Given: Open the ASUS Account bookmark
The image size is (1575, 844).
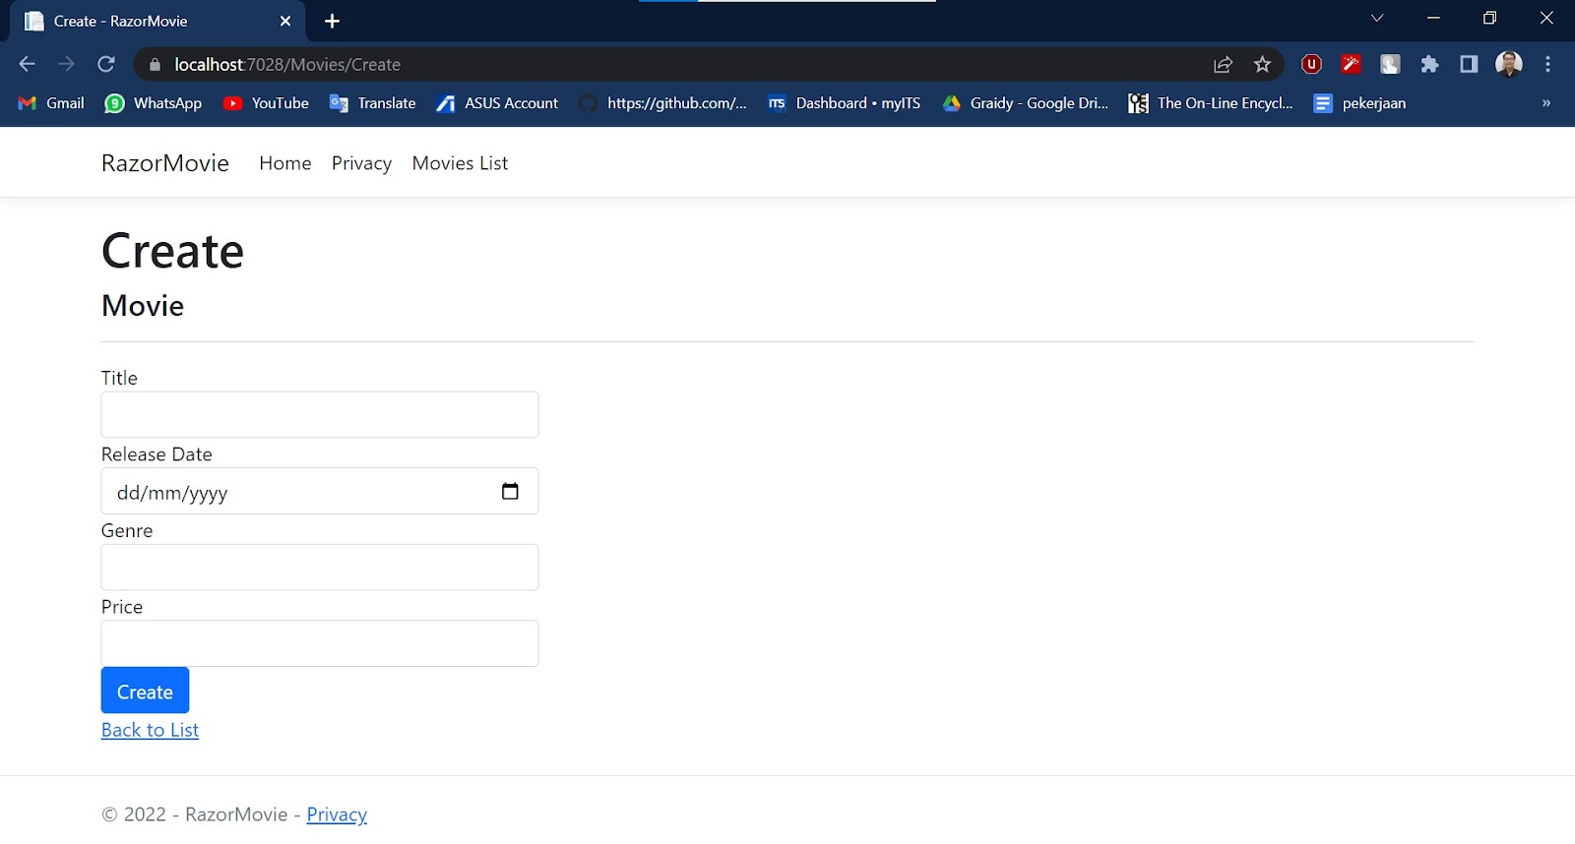Looking at the screenshot, I should [x=497, y=103].
